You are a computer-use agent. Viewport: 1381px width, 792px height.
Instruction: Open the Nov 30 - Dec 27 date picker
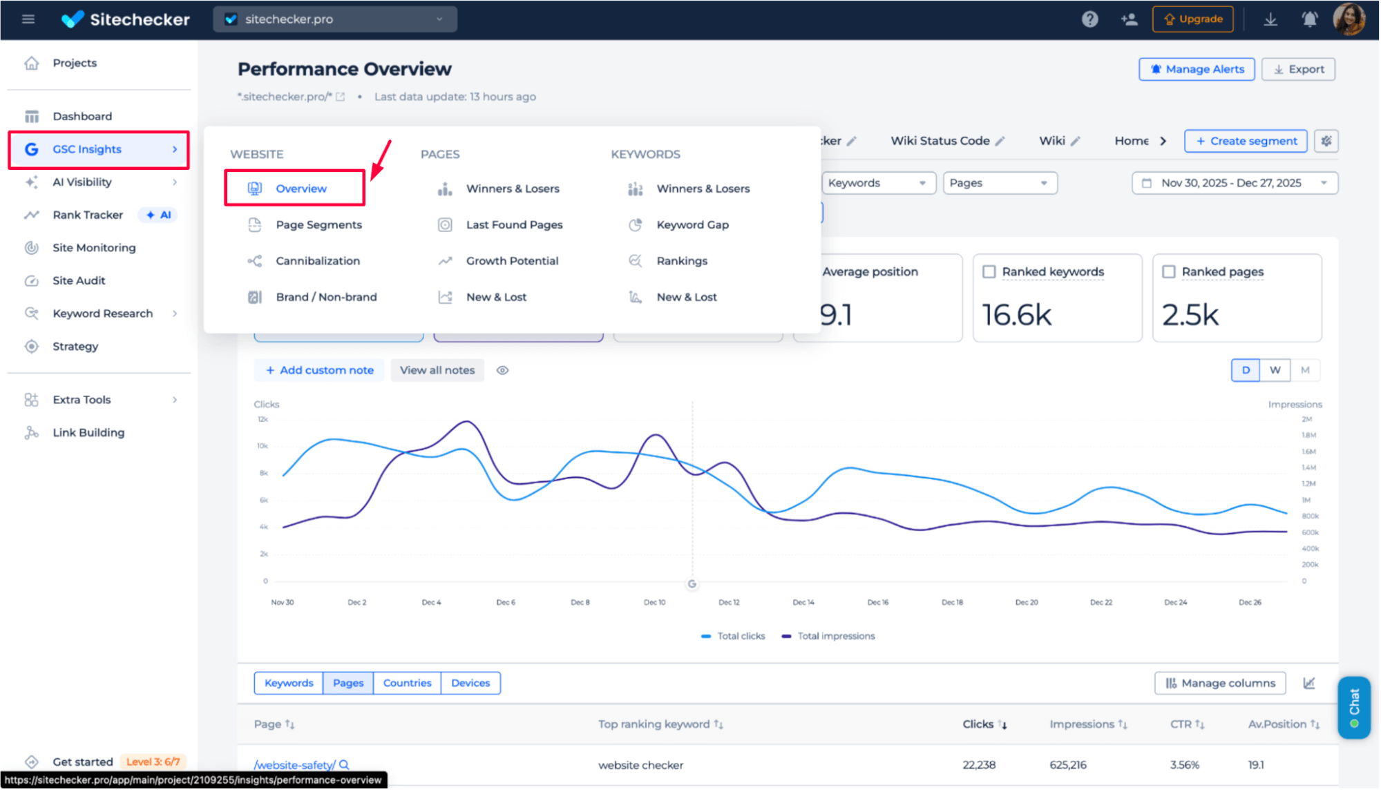click(1234, 182)
